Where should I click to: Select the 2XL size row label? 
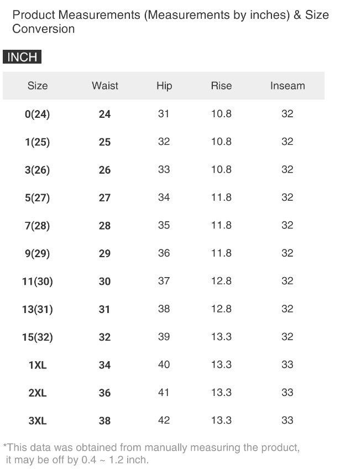[38, 393]
